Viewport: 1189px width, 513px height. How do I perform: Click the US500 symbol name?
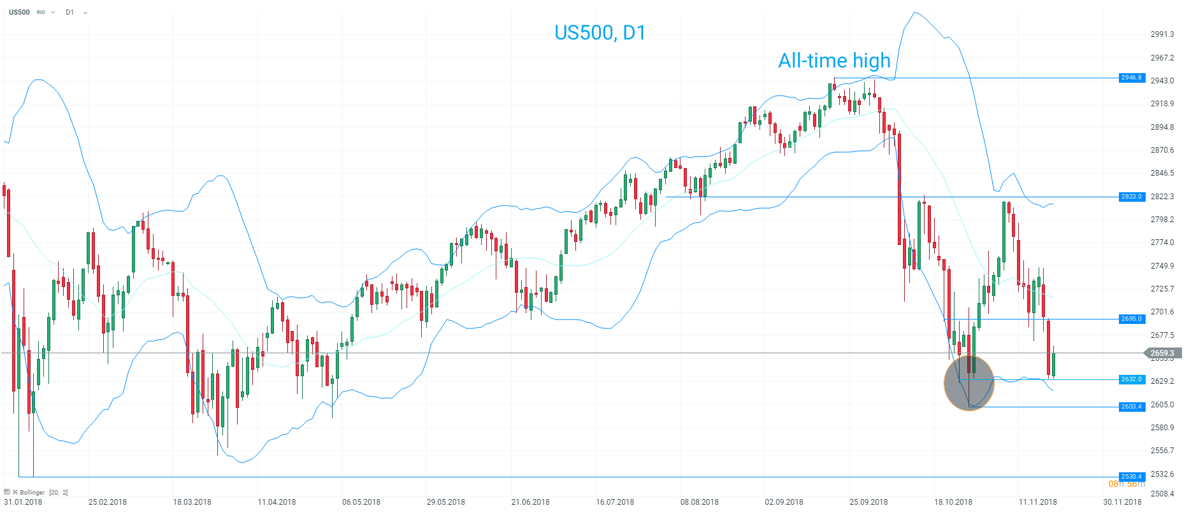pyautogui.click(x=19, y=12)
